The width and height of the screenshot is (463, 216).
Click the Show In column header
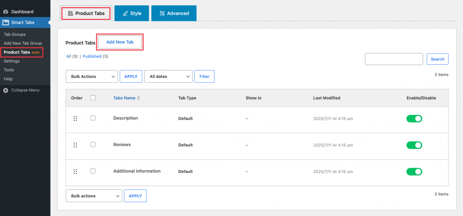click(253, 98)
